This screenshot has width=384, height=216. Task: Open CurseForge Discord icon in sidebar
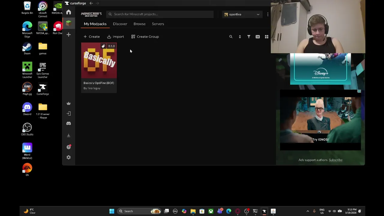[x=68, y=123]
